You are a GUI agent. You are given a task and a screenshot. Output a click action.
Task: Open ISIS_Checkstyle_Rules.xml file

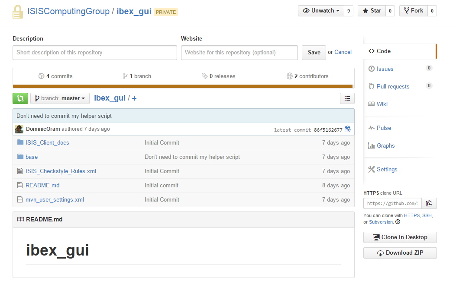(x=61, y=171)
